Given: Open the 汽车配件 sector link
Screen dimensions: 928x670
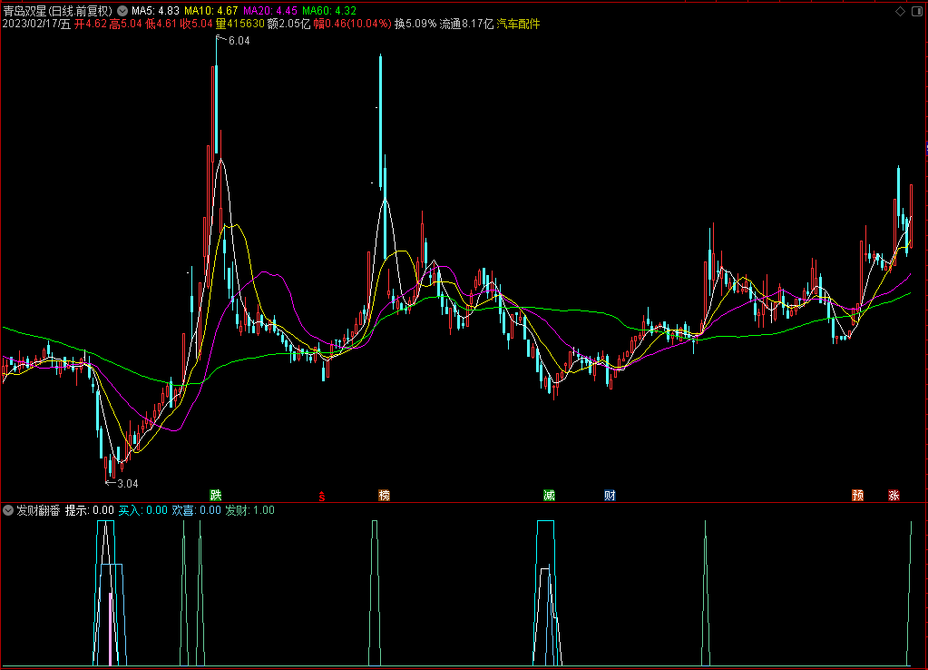Looking at the screenshot, I should [x=518, y=24].
